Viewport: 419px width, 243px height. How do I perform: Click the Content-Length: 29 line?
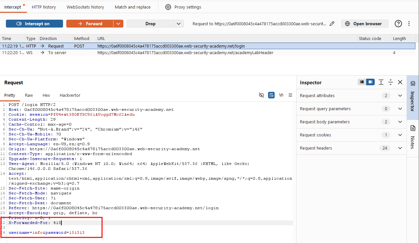click(32, 119)
